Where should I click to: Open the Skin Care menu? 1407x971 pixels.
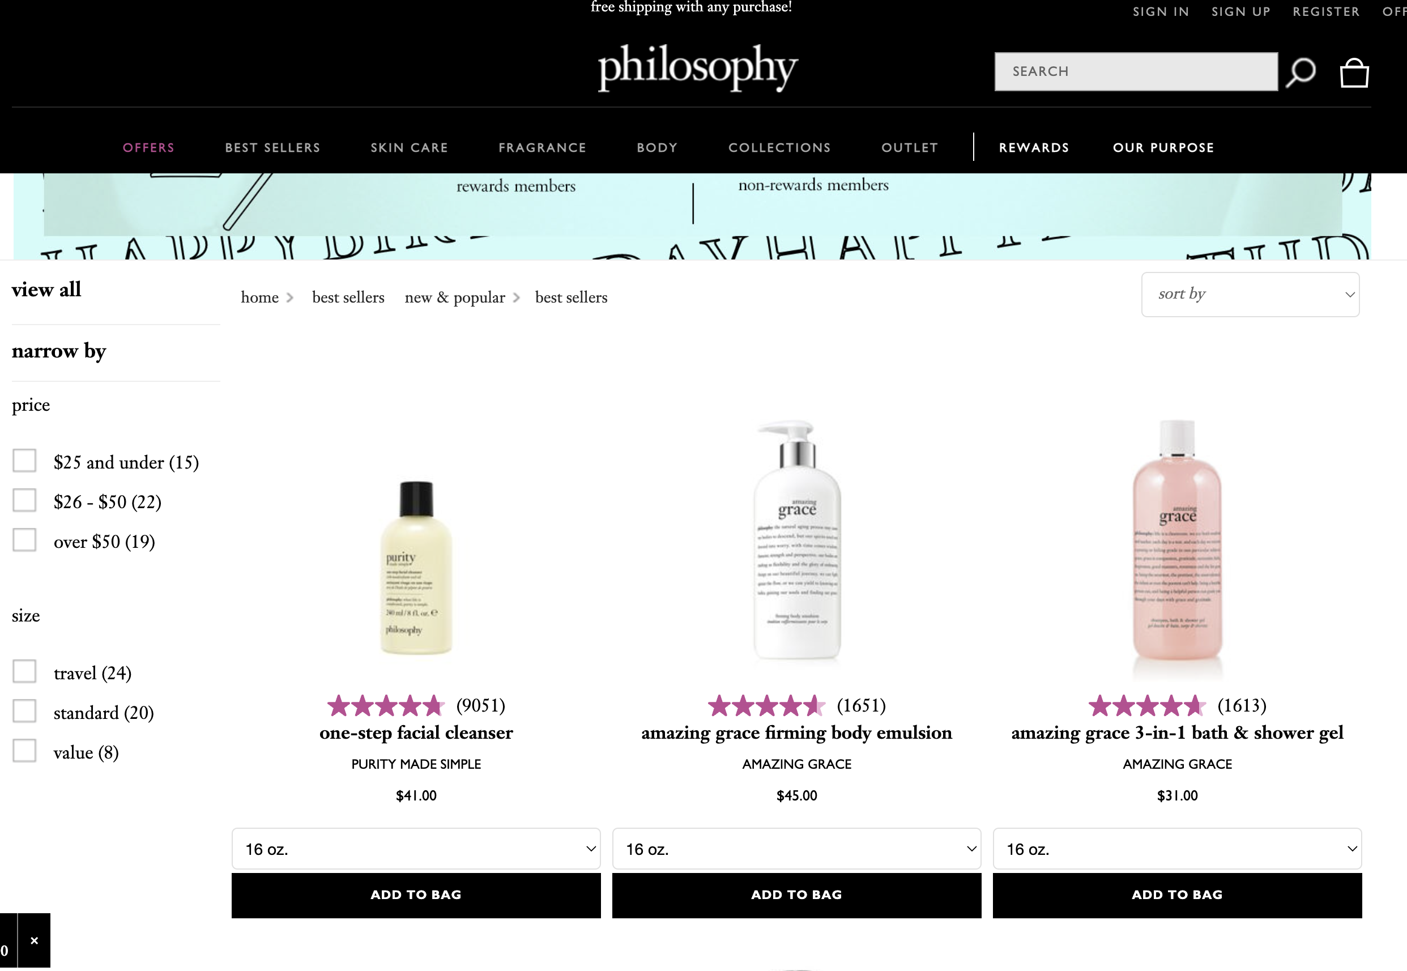coord(410,148)
